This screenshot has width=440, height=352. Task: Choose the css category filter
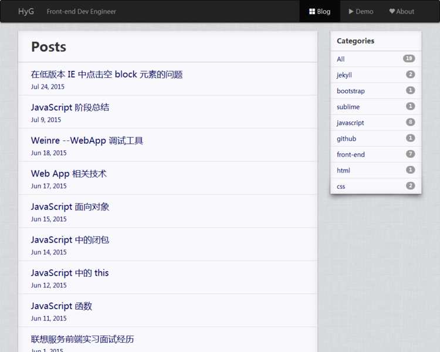click(x=341, y=186)
